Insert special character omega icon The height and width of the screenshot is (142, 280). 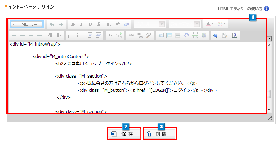[x=187, y=35]
